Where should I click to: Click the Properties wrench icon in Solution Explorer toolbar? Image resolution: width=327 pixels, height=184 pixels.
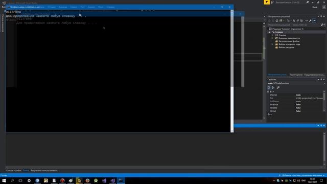(x=310, y=20)
